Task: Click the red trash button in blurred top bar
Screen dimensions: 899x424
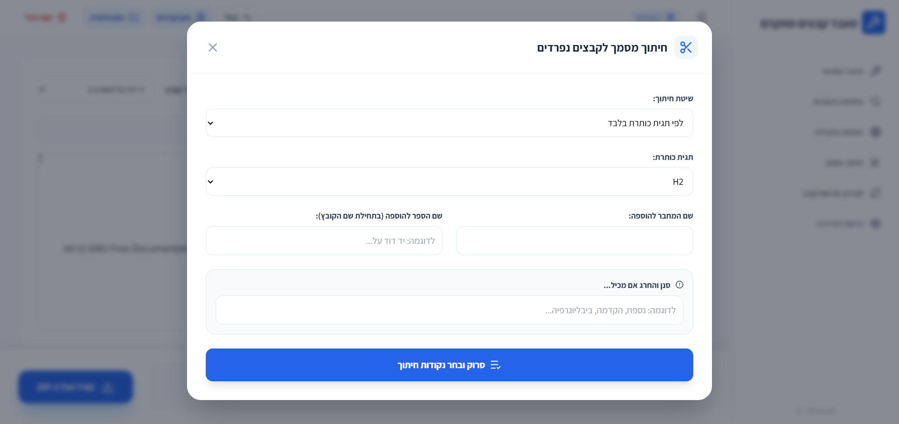Action: (x=45, y=17)
